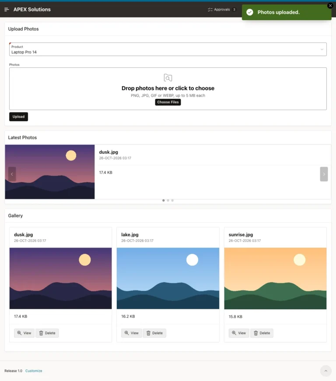
Task: Close the Photos uploaded notification
Action: click(330, 6)
